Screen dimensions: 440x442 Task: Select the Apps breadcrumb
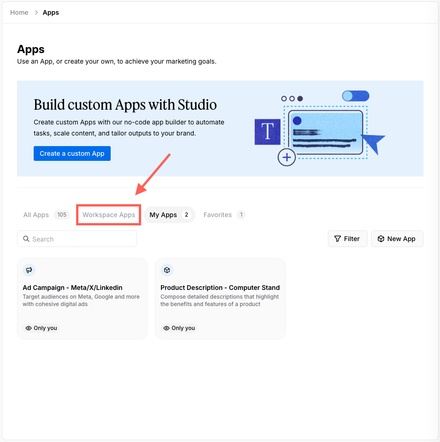[x=51, y=12]
